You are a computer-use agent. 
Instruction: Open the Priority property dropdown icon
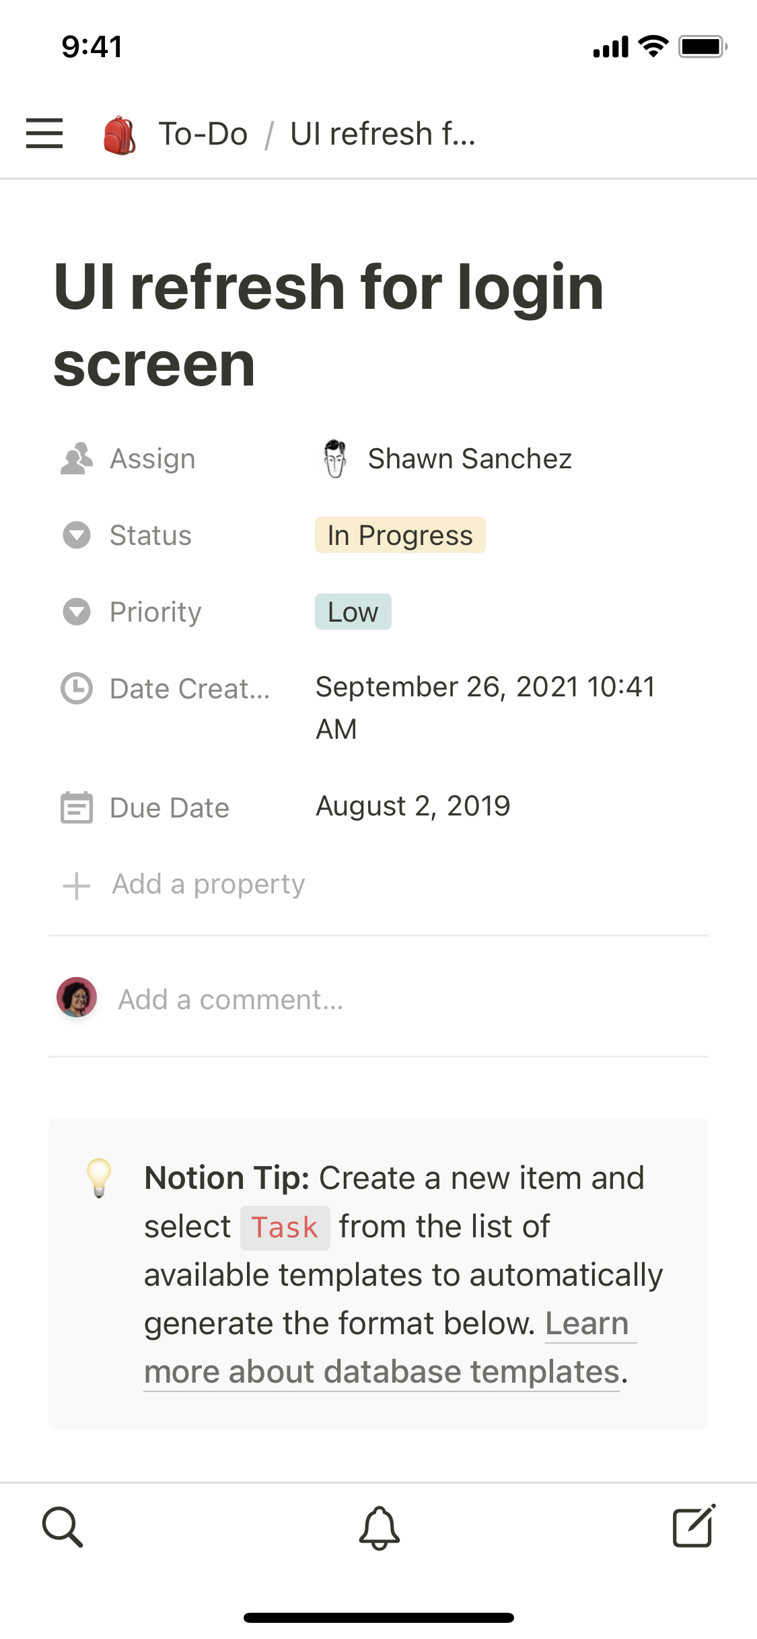point(77,612)
